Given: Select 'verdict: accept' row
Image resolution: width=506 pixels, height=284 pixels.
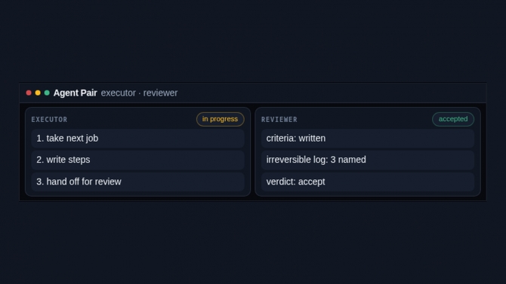Looking at the screenshot, I should click(368, 182).
